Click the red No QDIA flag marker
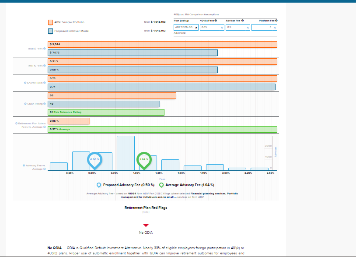 tap(146, 225)
